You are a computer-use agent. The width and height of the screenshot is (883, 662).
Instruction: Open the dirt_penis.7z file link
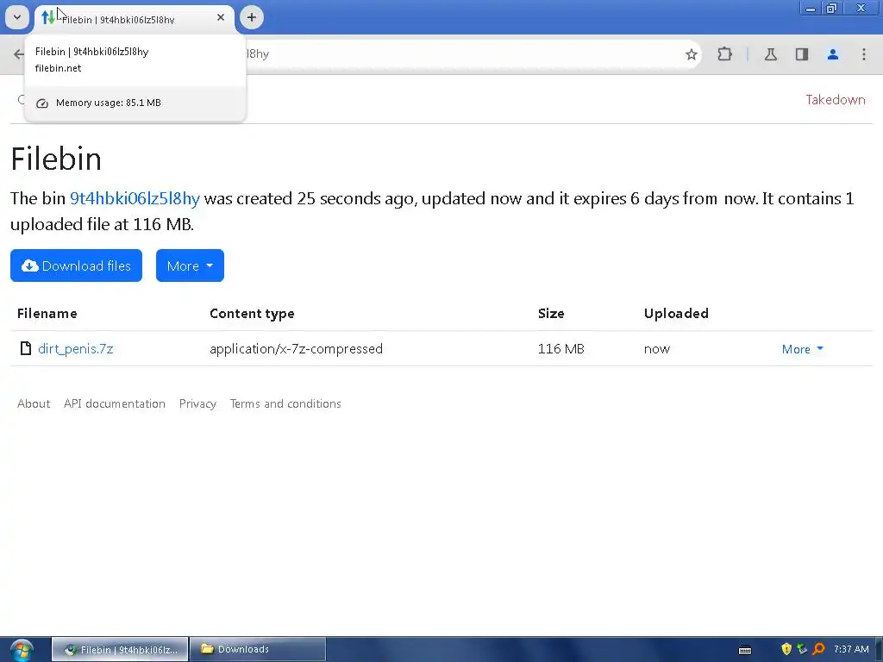click(76, 348)
